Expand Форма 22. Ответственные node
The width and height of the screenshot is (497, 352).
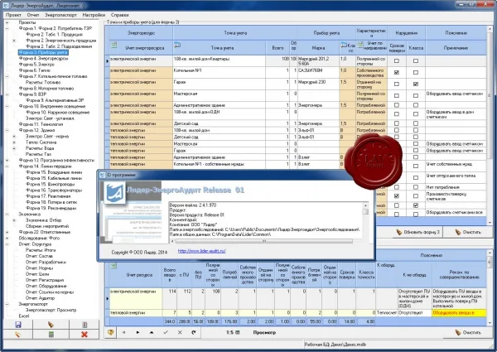(x=7, y=232)
